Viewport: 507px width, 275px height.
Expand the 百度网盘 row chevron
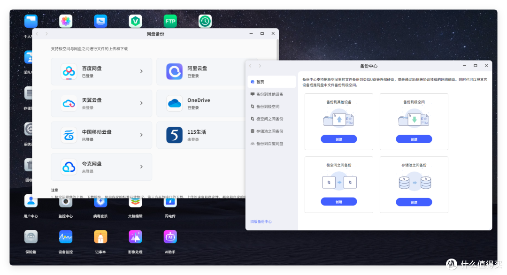point(141,71)
